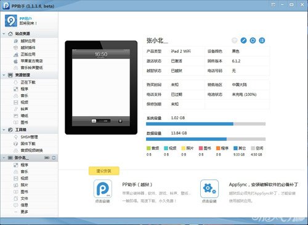Click the orange 程序 legend swatch

click(x=218, y=148)
